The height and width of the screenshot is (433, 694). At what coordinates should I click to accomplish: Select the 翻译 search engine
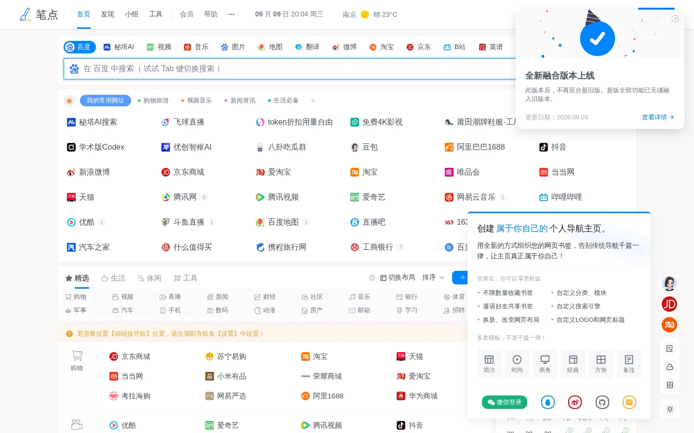click(x=307, y=47)
